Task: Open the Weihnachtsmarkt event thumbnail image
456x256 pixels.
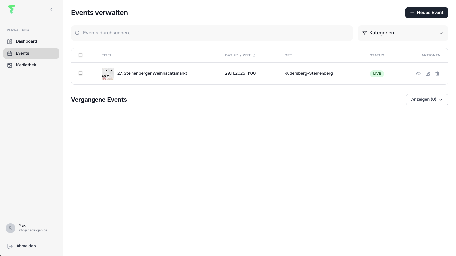Action: pos(108,74)
